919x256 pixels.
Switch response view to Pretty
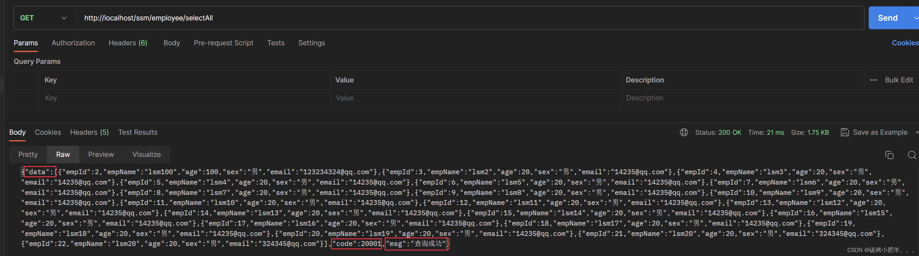click(x=28, y=154)
